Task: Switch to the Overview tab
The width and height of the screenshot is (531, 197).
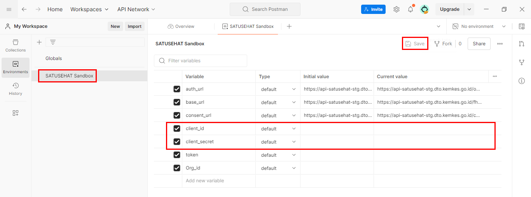Action: [181, 26]
